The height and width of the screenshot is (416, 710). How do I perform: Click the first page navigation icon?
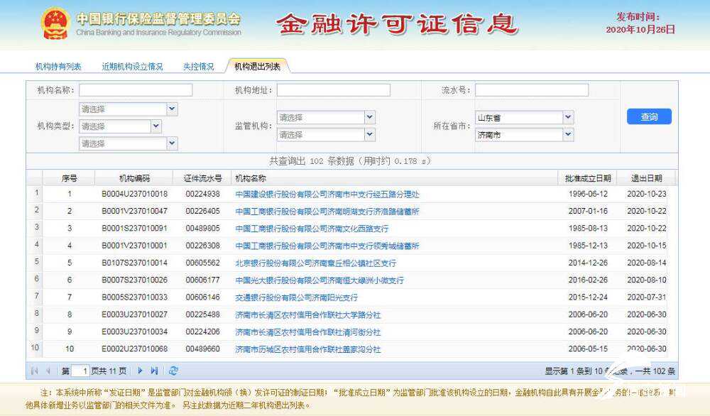pyautogui.click(x=34, y=371)
